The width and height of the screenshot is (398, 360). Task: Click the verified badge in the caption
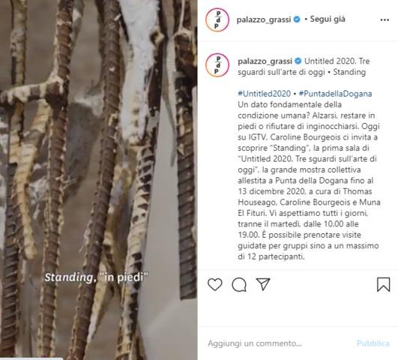(298, 61)
